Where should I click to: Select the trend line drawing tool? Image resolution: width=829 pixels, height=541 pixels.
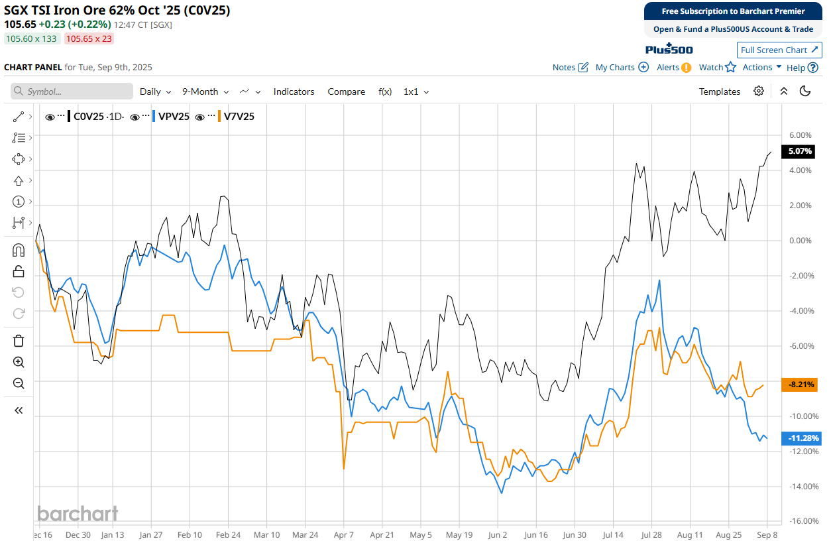(19, 117)
